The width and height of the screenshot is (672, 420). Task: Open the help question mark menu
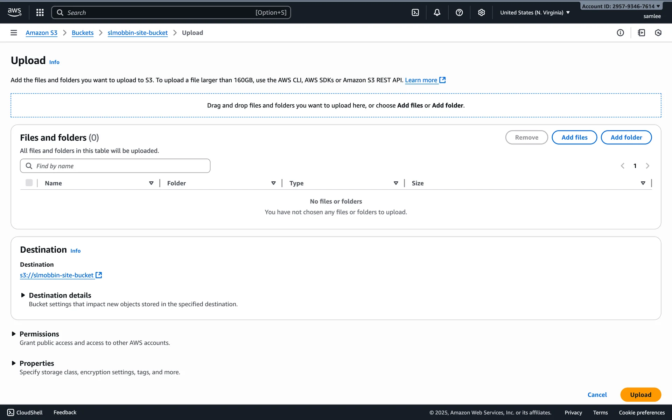(459, 13)
